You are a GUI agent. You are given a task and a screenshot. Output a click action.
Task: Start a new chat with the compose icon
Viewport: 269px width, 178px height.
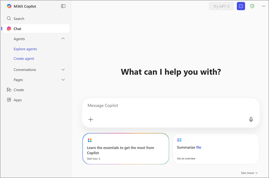coord(241,6)
